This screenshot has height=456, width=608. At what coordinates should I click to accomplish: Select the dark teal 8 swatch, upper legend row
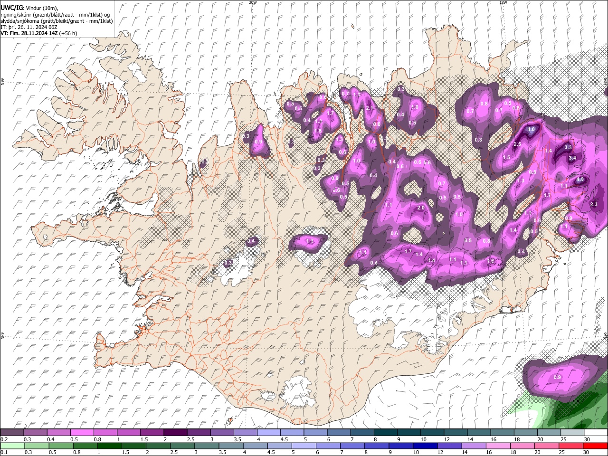tap(386, 433)
